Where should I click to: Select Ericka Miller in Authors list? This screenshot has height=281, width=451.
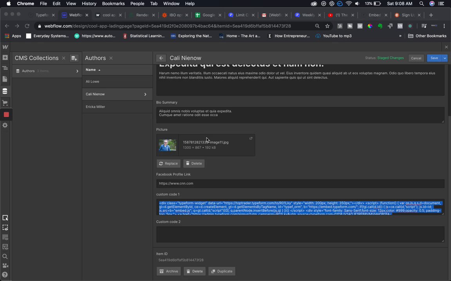[117, 107]
